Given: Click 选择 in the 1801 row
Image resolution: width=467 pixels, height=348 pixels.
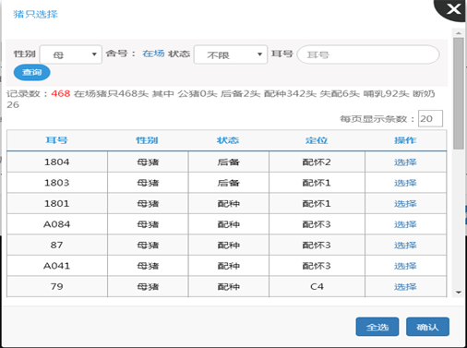Looking at the screenshot, I should click(x=405, y=204).
